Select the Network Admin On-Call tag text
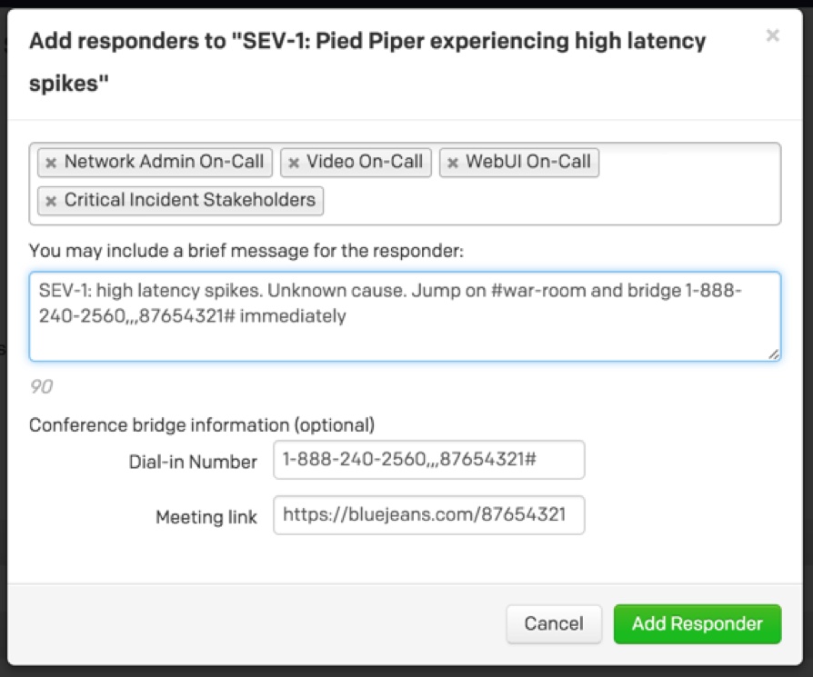Screen dimensions: 813x677 pyautogui.click(x=164, y=163)
